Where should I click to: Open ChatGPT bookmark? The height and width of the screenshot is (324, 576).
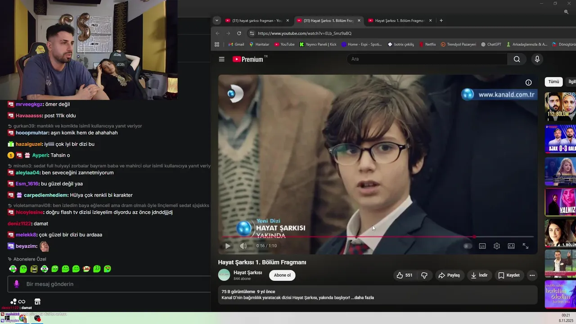491,45
